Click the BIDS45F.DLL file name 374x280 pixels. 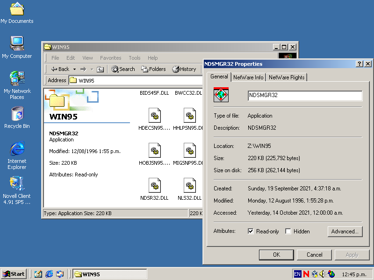[x=154, y=93]
